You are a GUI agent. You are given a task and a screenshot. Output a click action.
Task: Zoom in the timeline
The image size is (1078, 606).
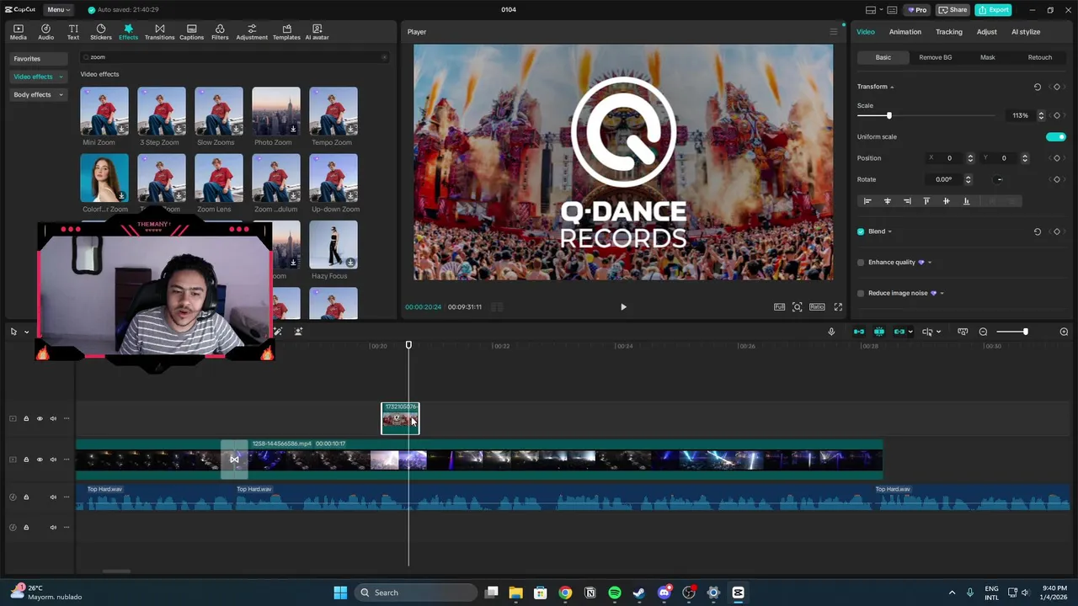tap(1064, 332)
